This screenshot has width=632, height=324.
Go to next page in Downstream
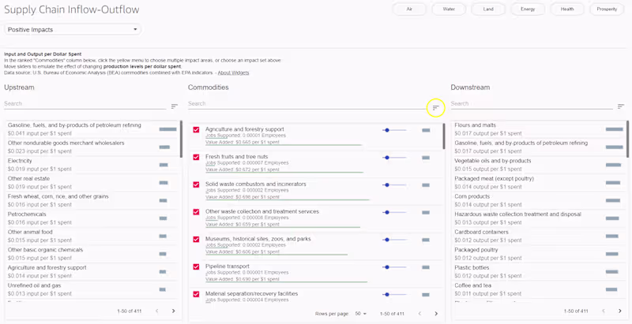tap(620, 311)
